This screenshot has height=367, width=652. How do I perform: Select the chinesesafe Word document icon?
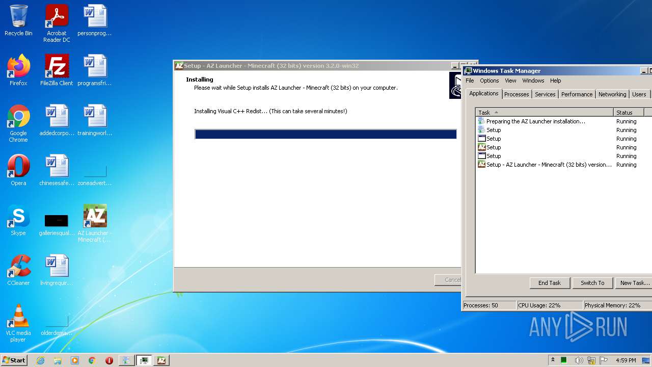(x=57, y=170)
